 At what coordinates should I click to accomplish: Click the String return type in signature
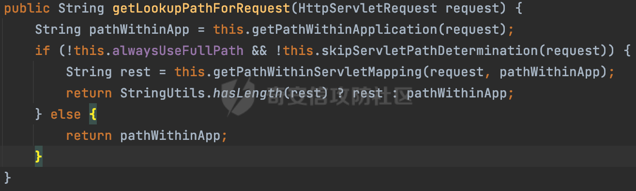[x=81, y=8]
